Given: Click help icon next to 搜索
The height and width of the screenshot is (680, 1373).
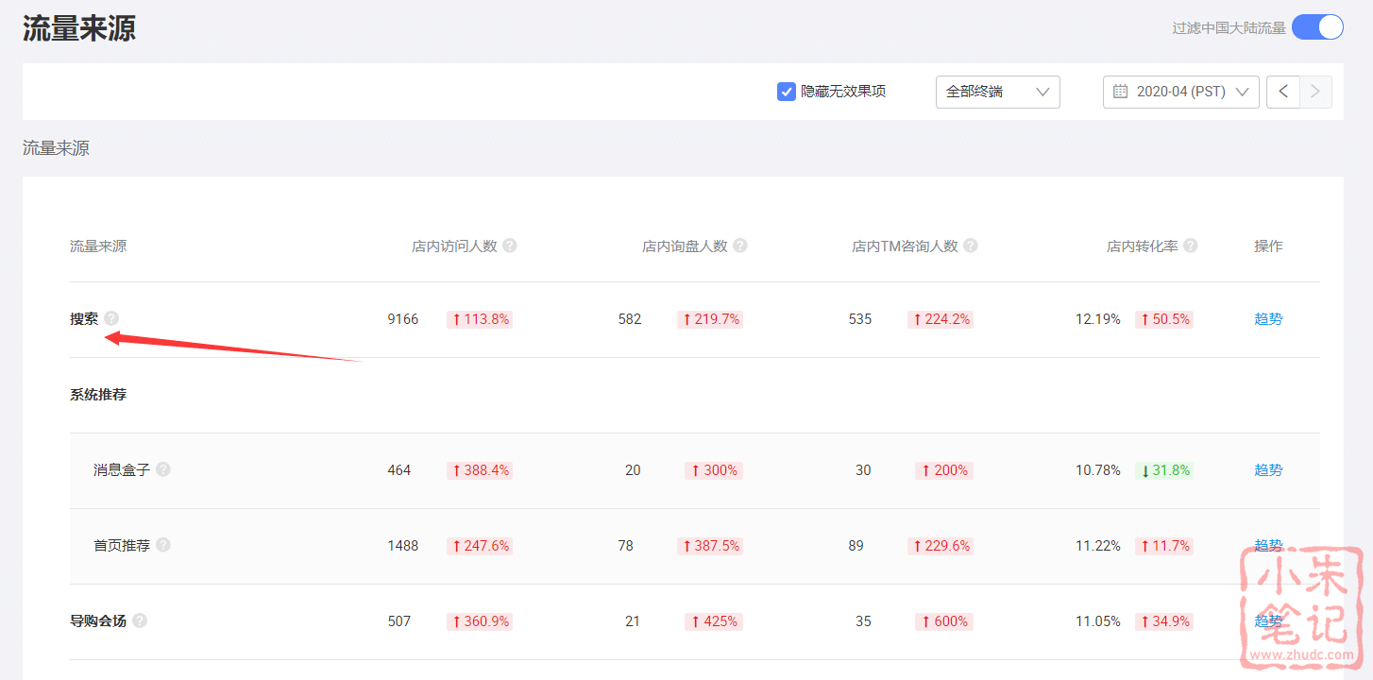Looking at the screenshot, I should [111, 319].
